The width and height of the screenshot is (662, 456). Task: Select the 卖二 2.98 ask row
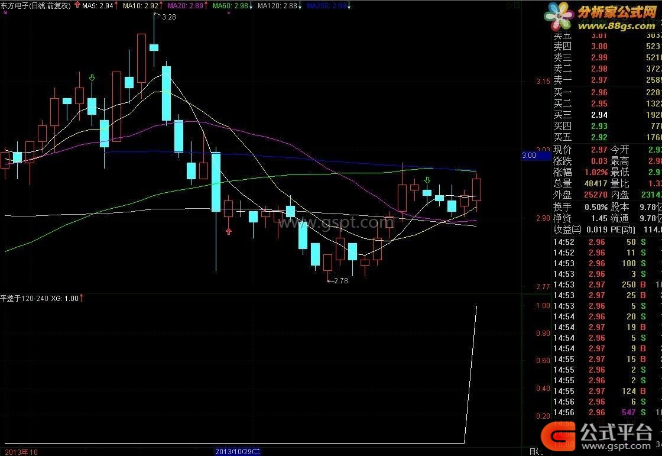(x=607, y=69)
